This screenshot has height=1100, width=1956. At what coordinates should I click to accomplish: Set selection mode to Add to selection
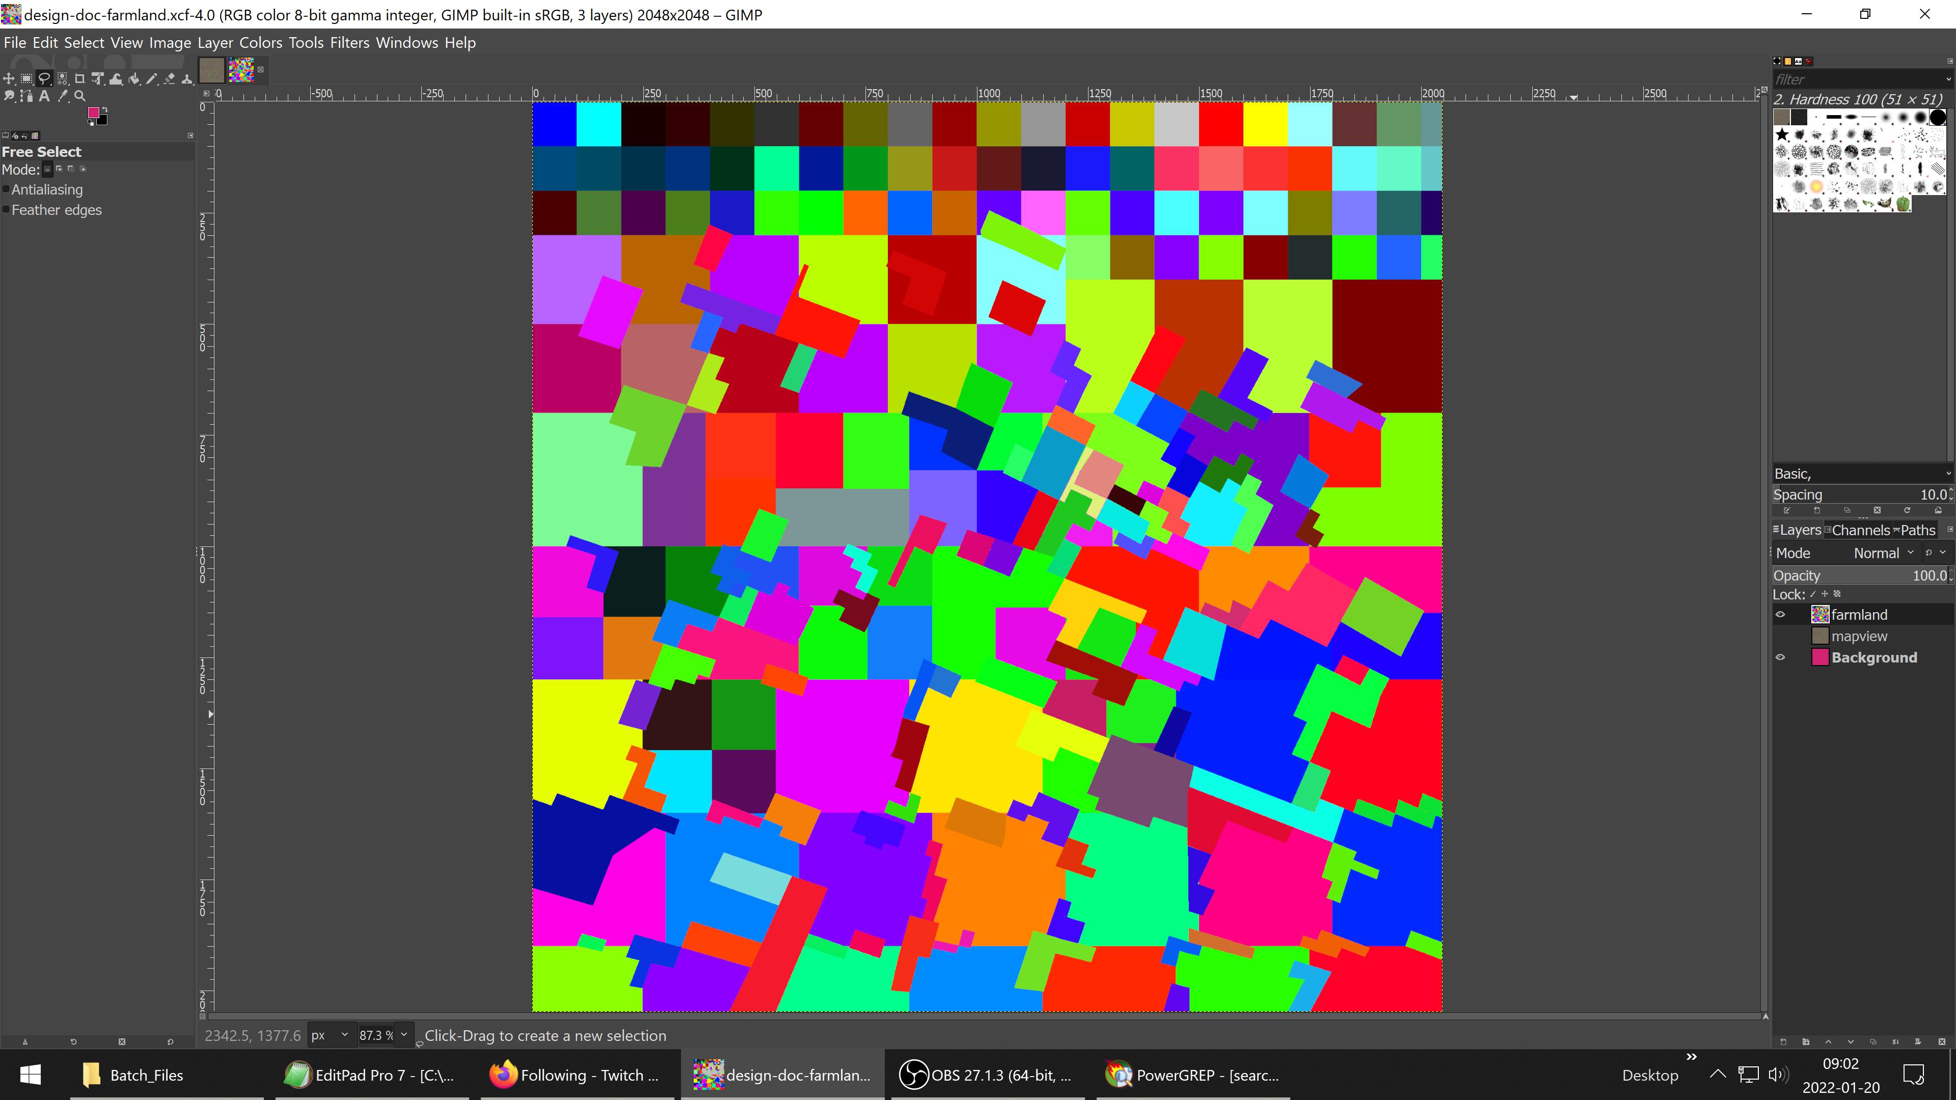(59, 169)
